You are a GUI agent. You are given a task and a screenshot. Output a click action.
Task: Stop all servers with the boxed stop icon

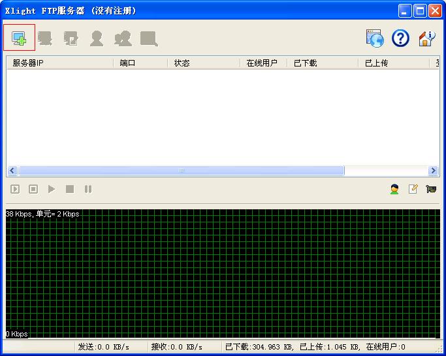coord(33,189)
